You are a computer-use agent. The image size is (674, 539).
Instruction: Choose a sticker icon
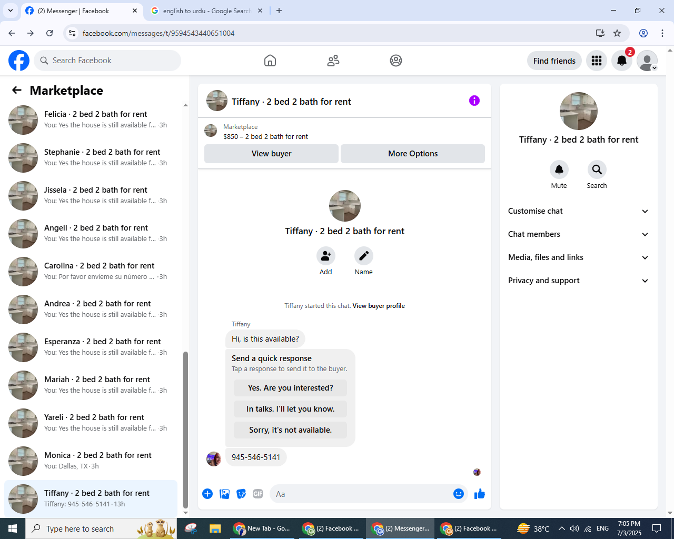click(241, 494)
